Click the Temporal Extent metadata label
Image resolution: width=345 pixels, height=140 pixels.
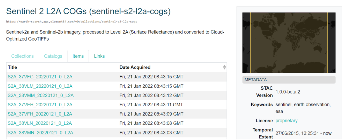tap(263, 133)
